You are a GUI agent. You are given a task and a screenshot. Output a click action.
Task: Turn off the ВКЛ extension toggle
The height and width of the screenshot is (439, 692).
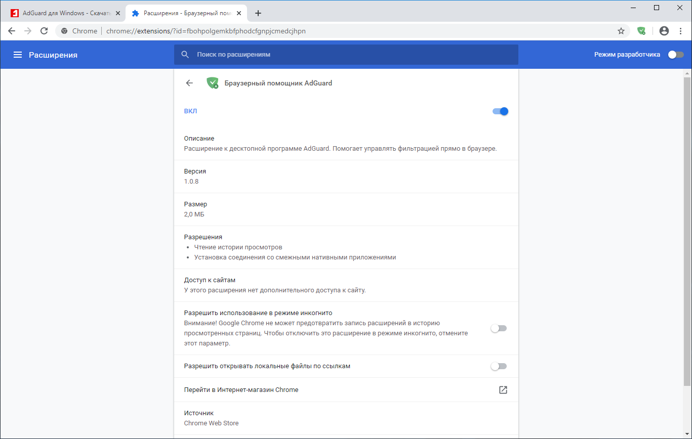point(500,111)
